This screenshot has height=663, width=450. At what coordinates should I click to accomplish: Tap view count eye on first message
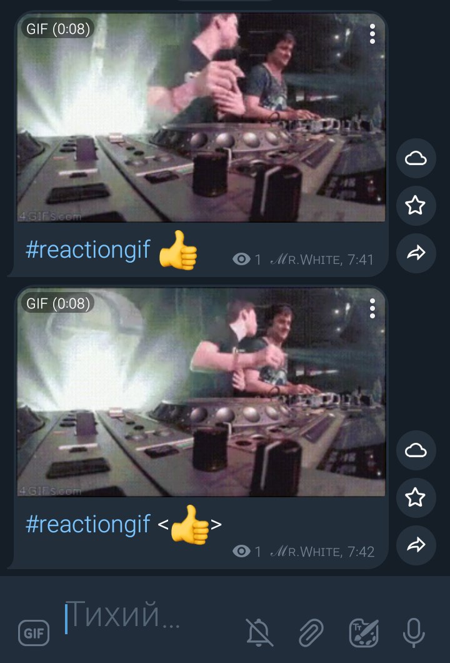[x=241, y=259]
